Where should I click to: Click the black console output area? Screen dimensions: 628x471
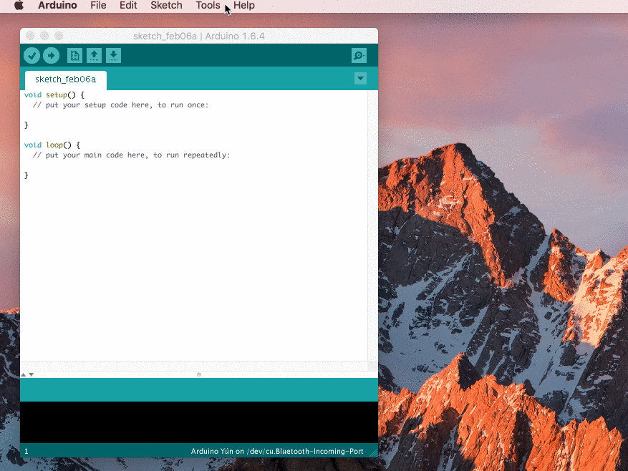[199, 422]
